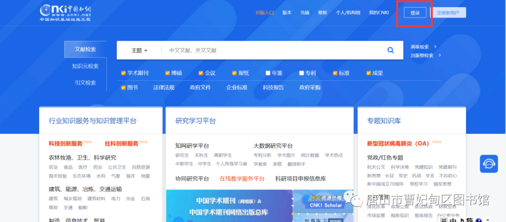Click the 中国学术期刊（网络版） banner
Screen dimensions: 506x222
click(x=230, y=206)
